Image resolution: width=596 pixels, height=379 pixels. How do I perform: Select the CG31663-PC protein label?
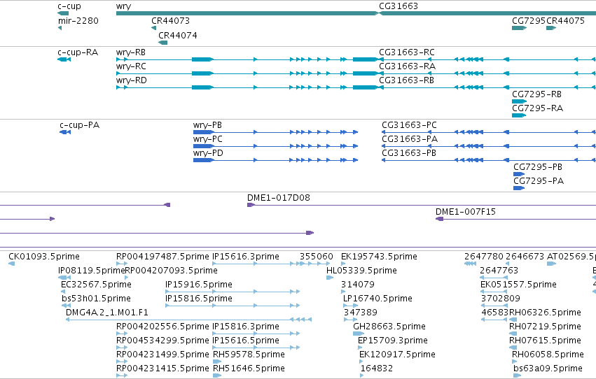(410, 125)
